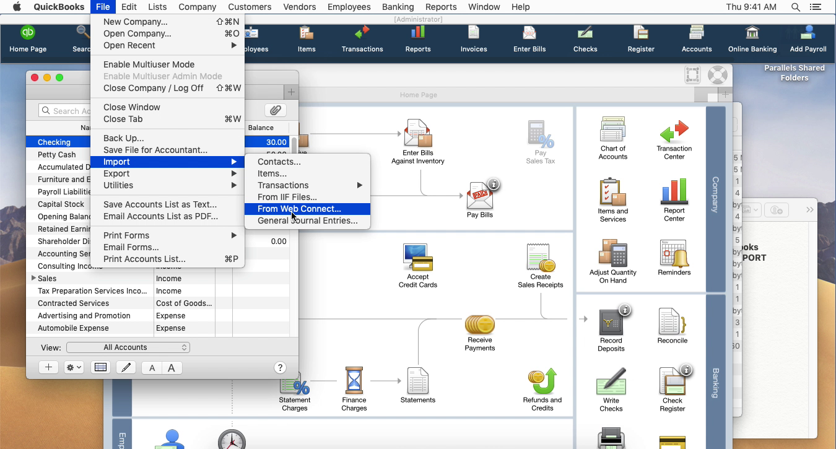
Task: Open the Banking menu in menu bar
Action: (x=398, y=7)
